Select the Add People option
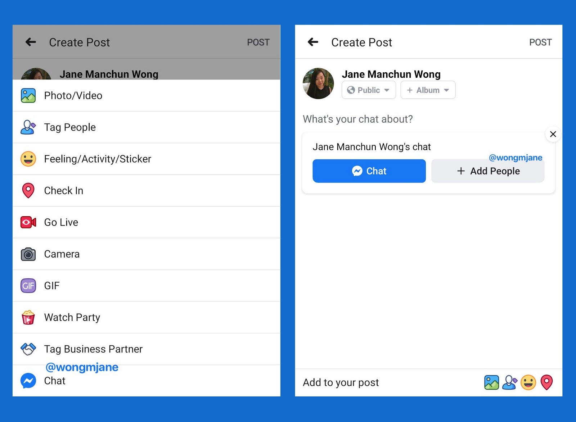The width and height of the screenshot is (576, 422). tap(488, 171)
